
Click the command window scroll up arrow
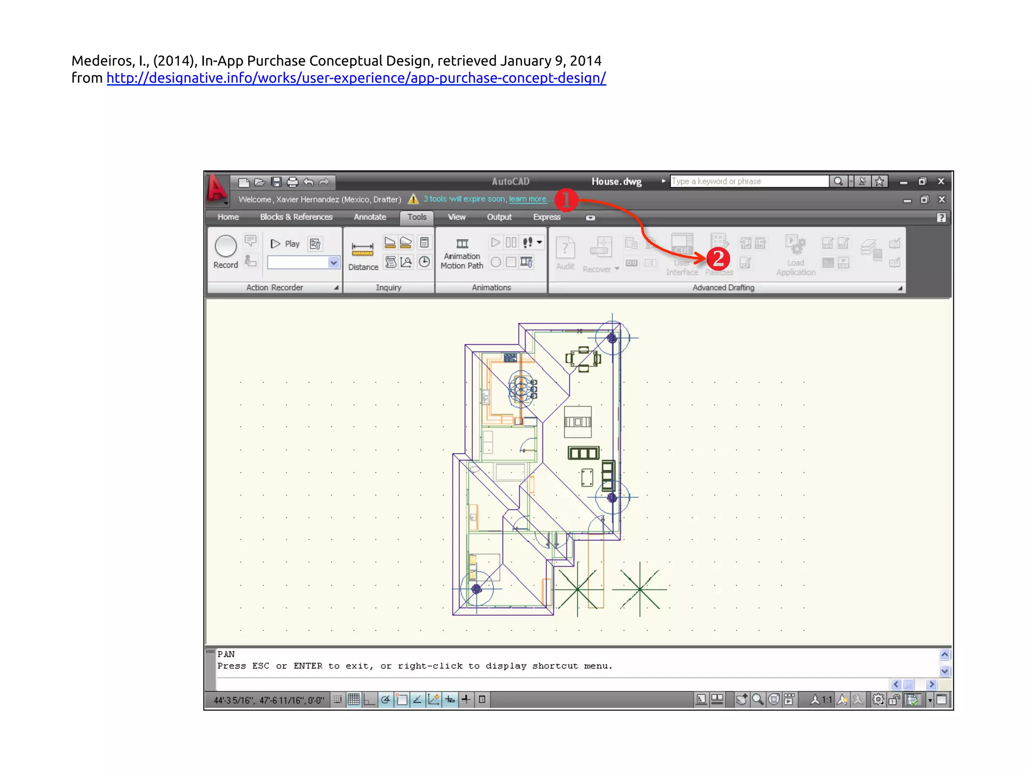[944, 654]
